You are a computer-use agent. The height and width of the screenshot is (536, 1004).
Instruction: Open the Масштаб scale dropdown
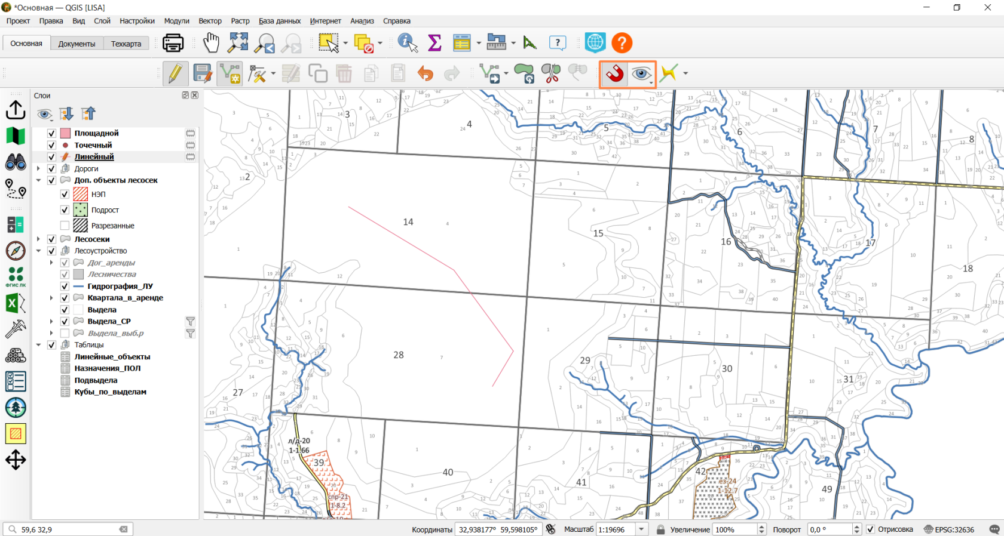tap(642, 529)
